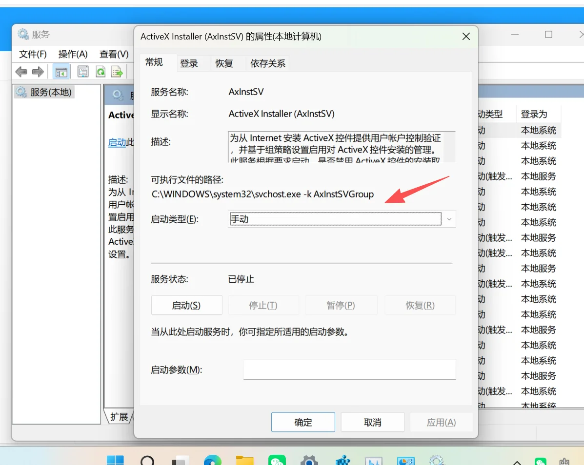Click inside the 启动参数(M) input field

pos(349,369)
